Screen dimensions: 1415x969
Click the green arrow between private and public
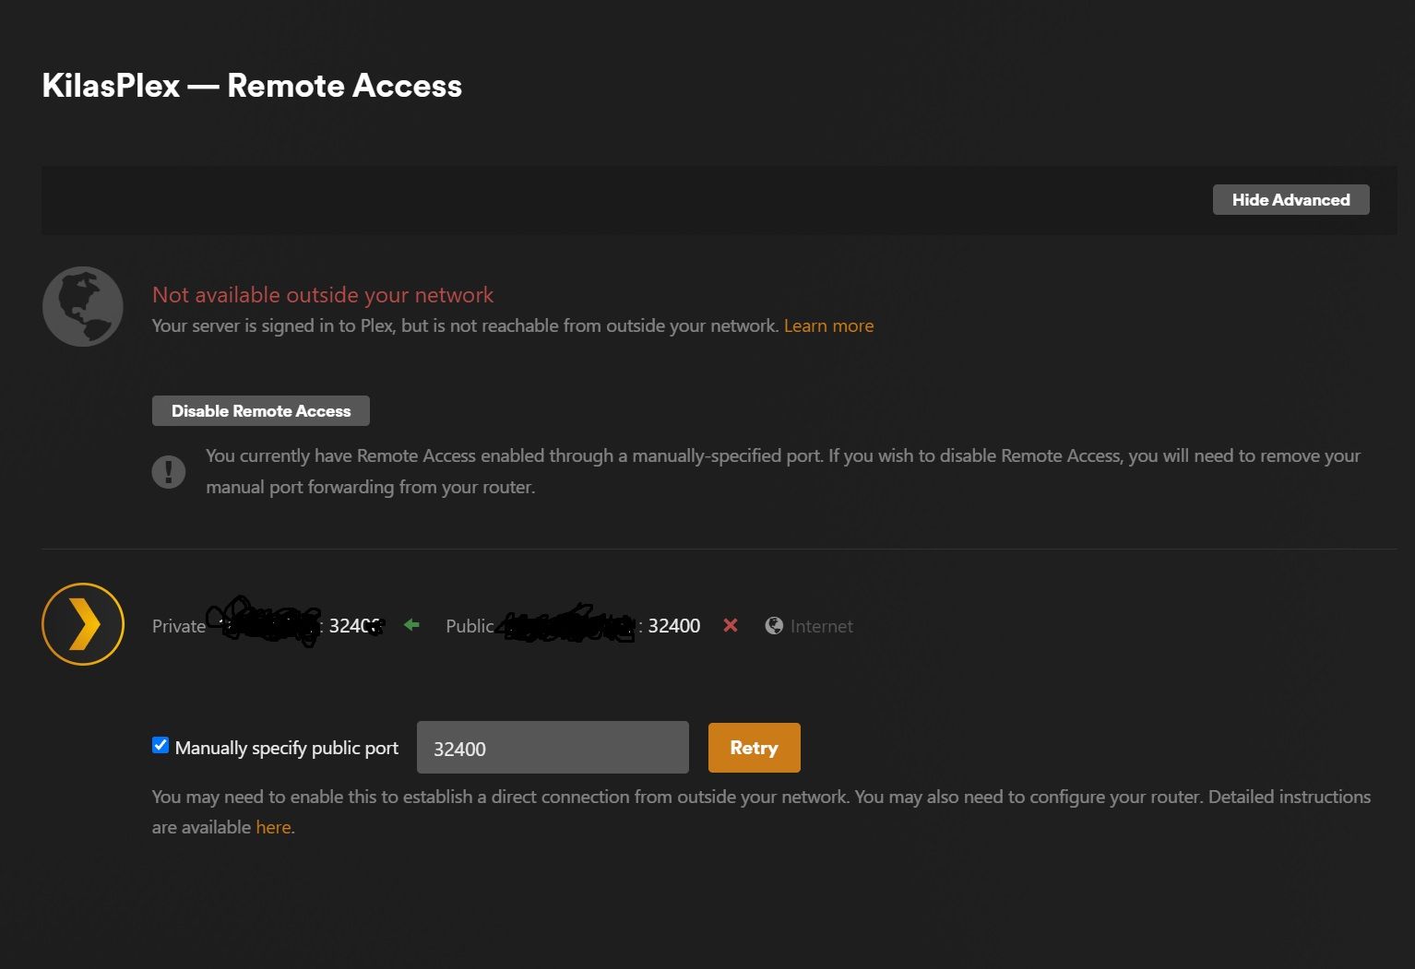411,625
